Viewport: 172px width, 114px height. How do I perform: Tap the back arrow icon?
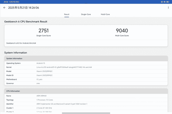pyautogui.click(x=4, y=8)
